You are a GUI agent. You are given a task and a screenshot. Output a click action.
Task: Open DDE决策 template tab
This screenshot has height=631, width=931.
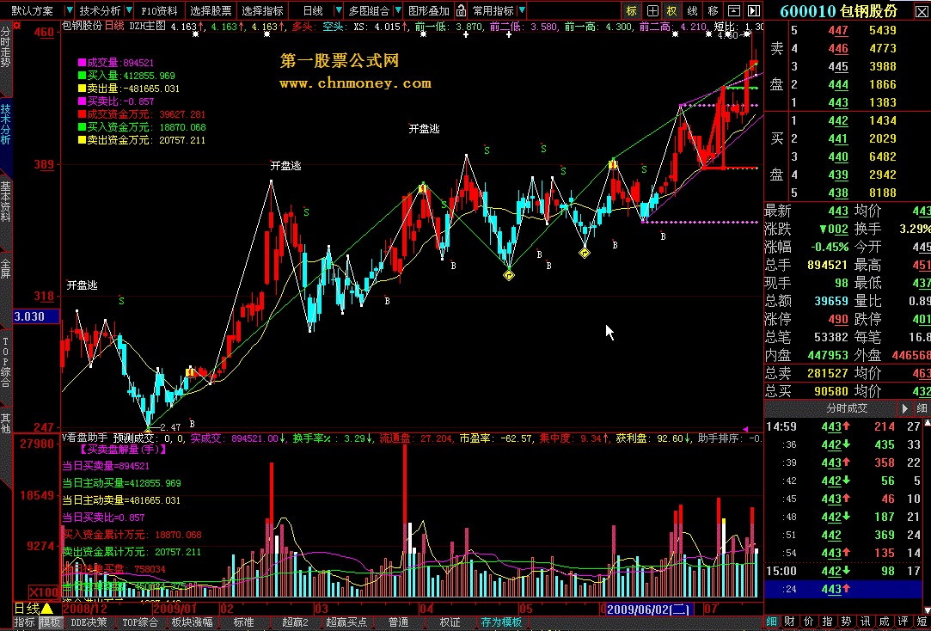coord(89,622)
